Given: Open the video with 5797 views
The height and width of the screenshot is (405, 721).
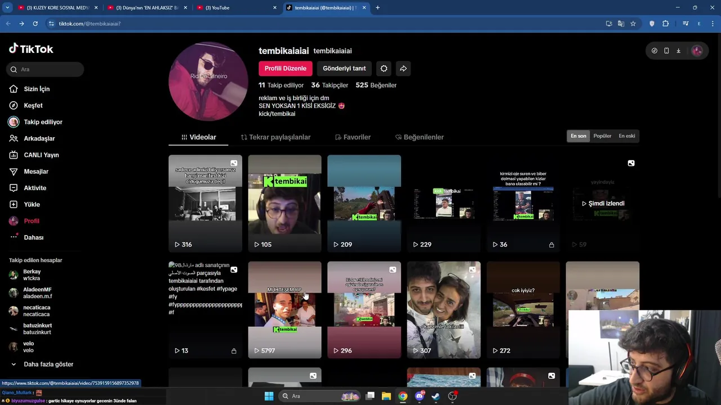Looking at the screenshot, I should [284, 310].
